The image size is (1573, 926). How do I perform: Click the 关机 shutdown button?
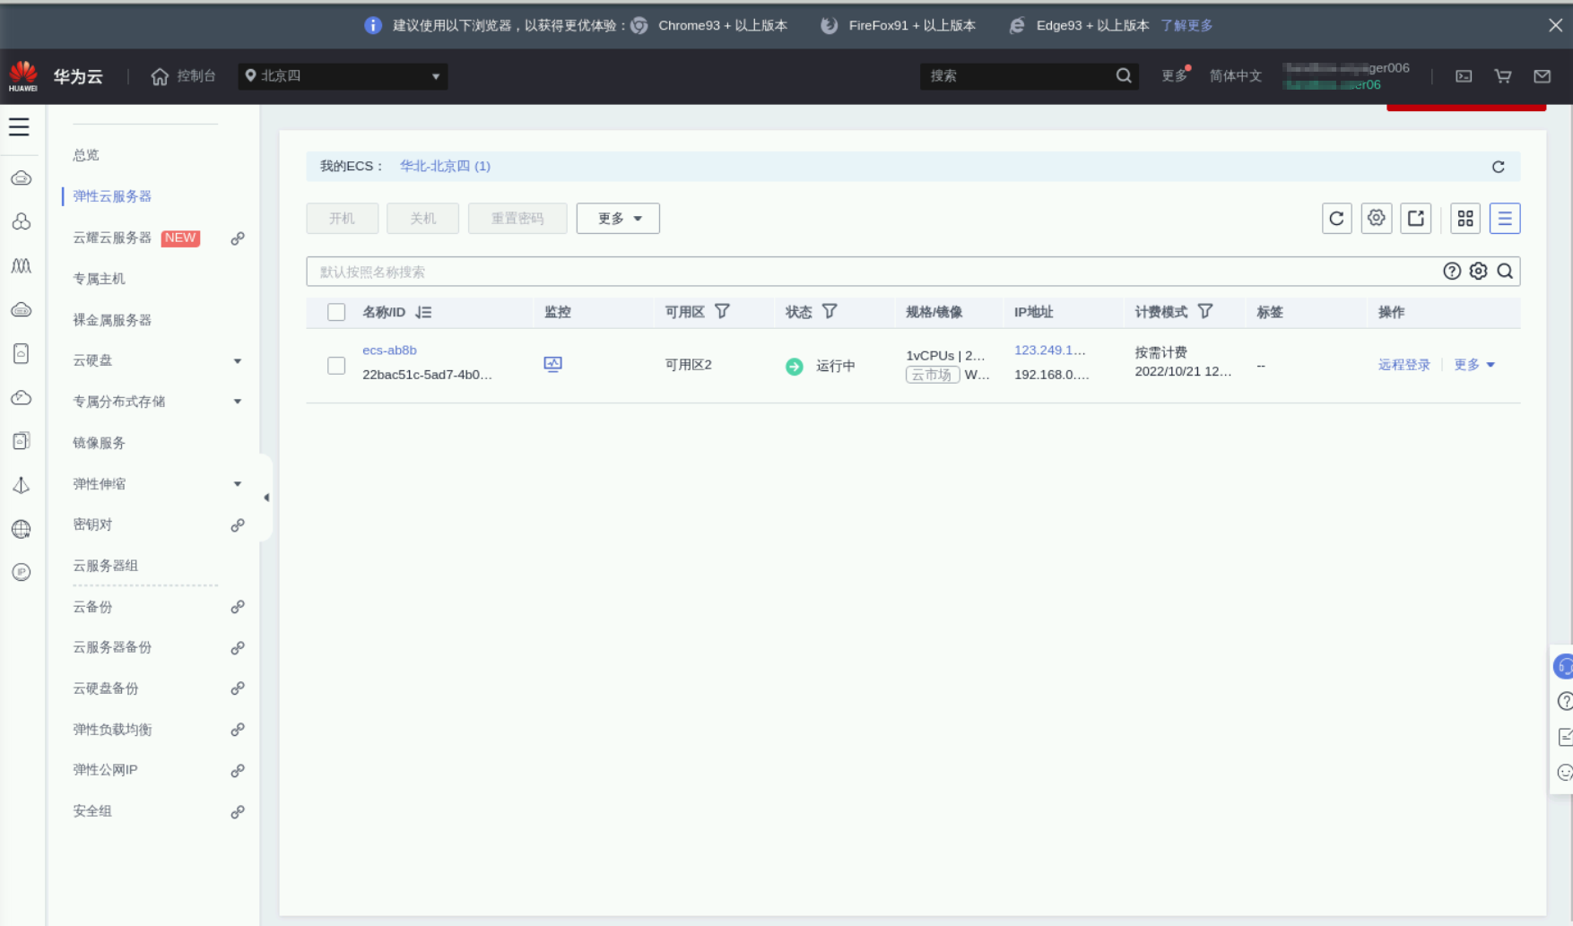422,219
